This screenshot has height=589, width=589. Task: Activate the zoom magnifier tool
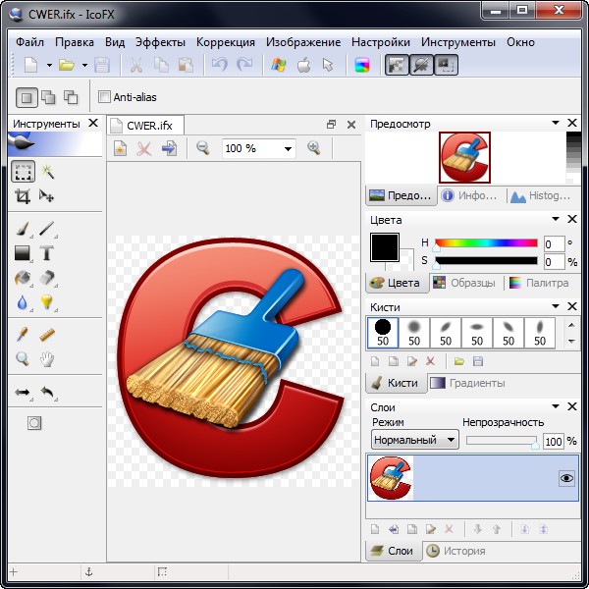24,359
